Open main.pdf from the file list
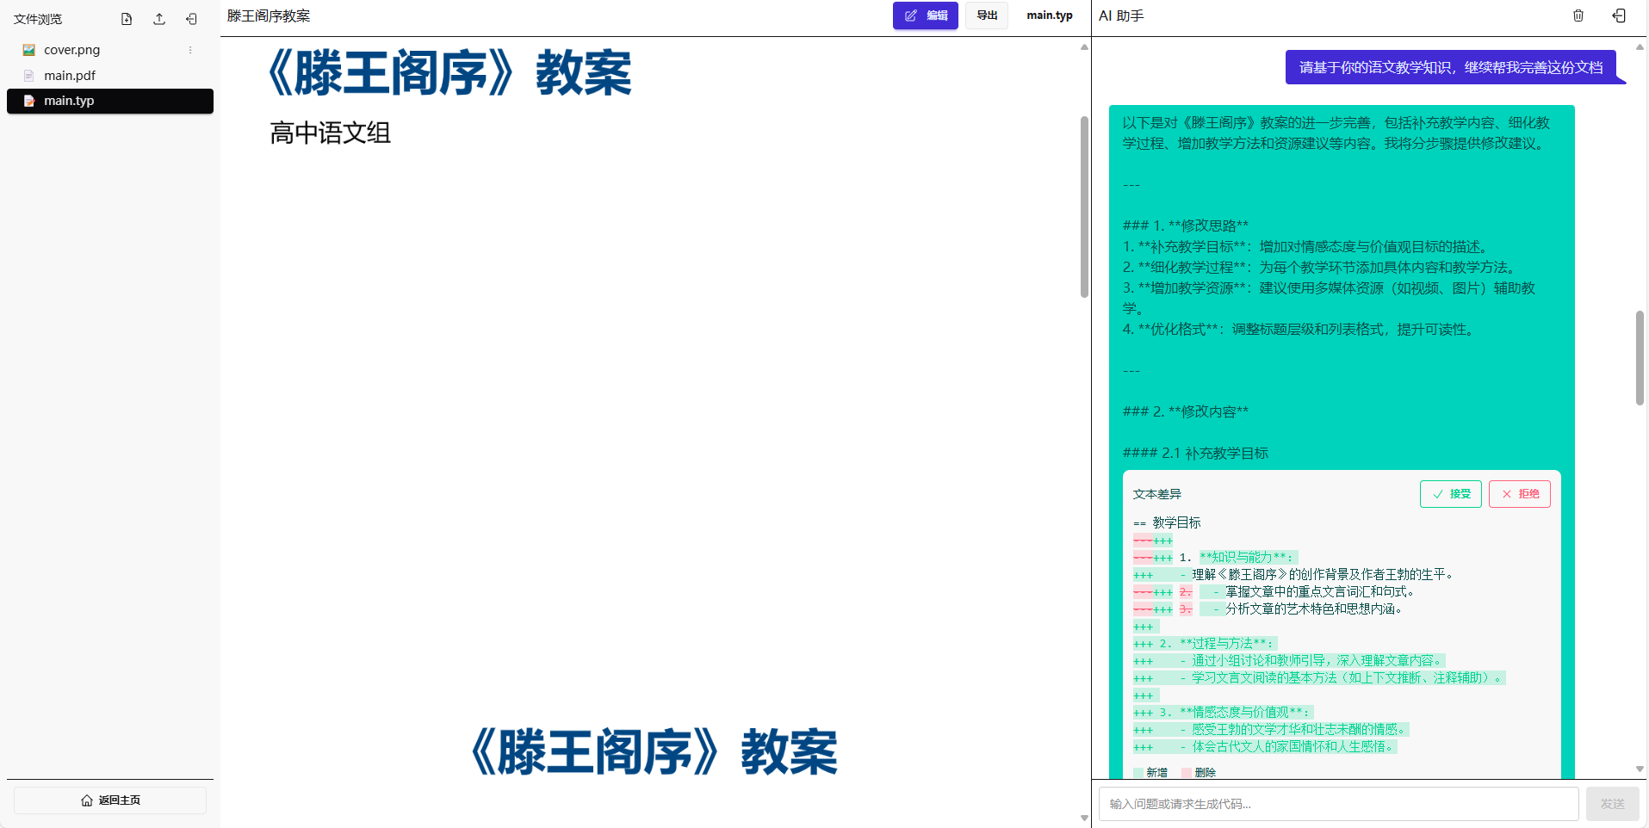 [x=71, y=75]
